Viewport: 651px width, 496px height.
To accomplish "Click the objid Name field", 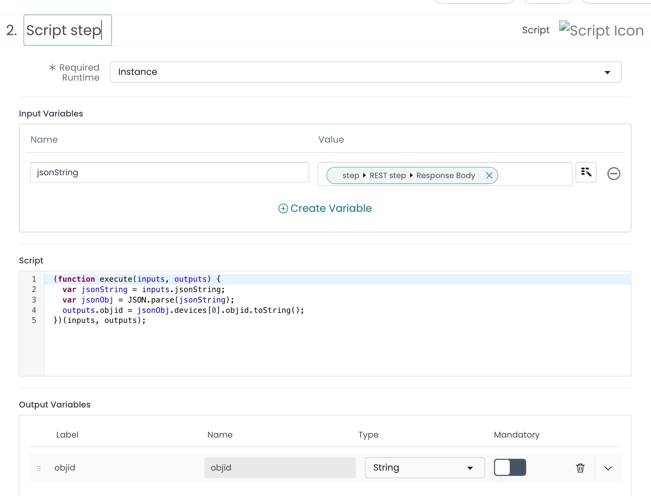I will point(280,468).
